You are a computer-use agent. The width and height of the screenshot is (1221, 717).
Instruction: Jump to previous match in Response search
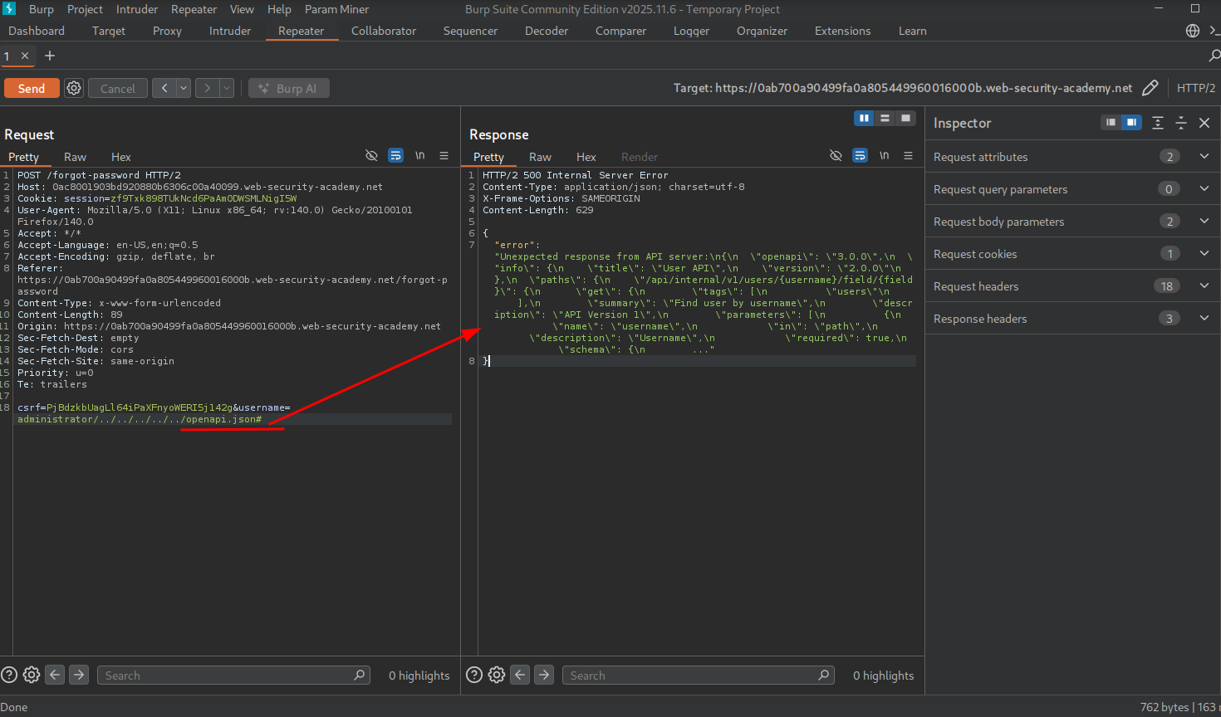520,675
